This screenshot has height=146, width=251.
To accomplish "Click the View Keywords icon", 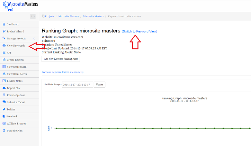I will pyautogui.click(x=4, y=46).
